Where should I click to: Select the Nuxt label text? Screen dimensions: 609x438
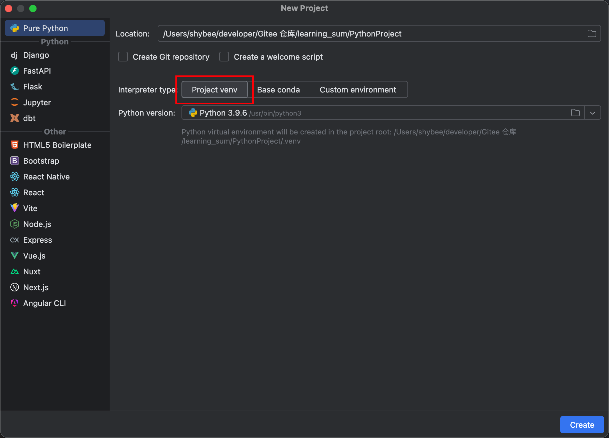point(32,272)
